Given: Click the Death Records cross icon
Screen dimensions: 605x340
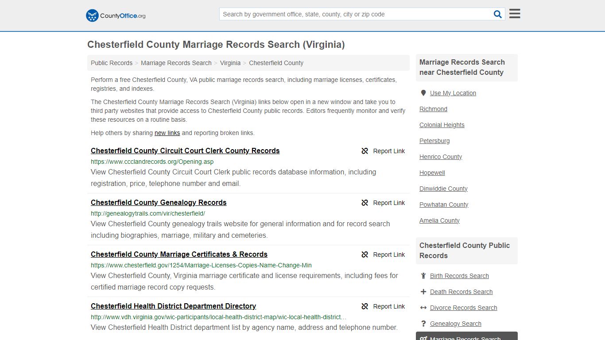Looking at the screenshot, I should pos(423,292).
